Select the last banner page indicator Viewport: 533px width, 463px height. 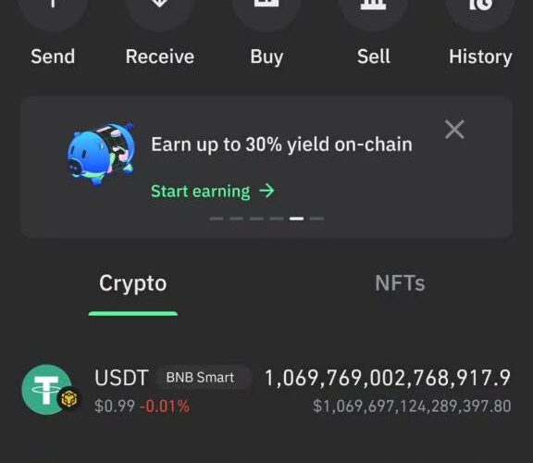[316, 219]
